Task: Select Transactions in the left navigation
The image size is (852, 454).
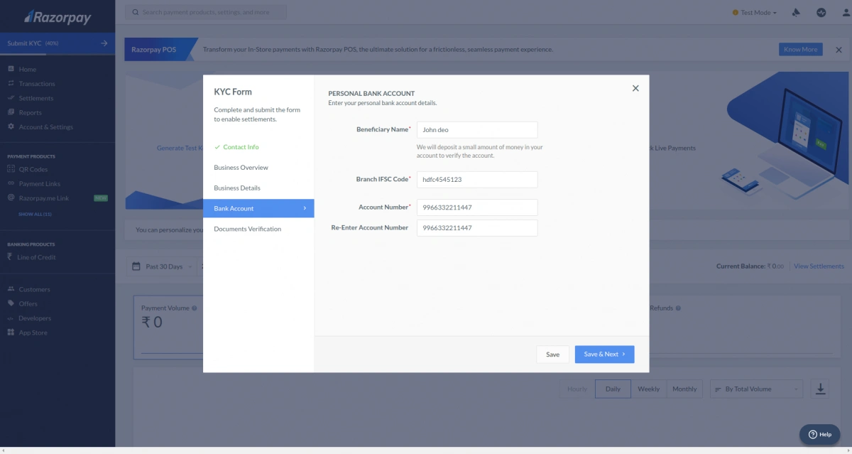Action: (36, 83)
